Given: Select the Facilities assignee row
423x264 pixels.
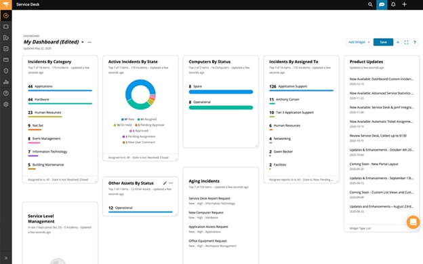Looking at the screenshot, I should click(301, 166).
